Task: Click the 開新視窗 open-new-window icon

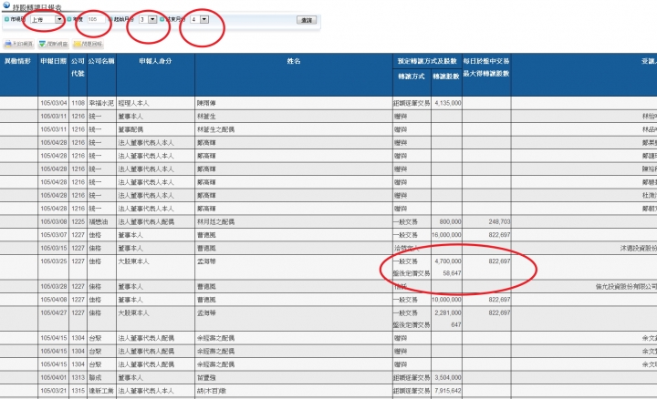Action: coord(42,44)
